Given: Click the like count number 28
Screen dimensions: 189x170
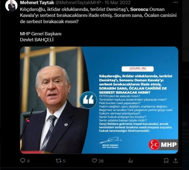Looking at the screenshot, I should (x=101, y=161).
